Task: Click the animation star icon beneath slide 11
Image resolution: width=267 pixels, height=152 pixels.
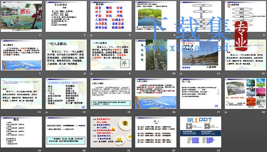Action: [181, 74]
